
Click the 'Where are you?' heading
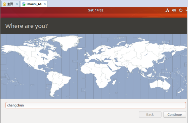point(26,26)
